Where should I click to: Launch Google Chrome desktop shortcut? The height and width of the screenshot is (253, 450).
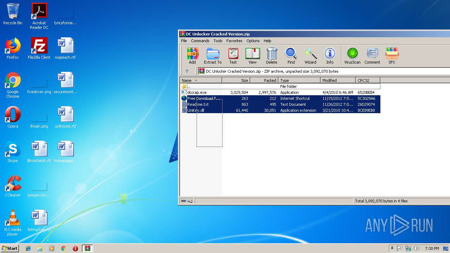[x=13, y=85]
